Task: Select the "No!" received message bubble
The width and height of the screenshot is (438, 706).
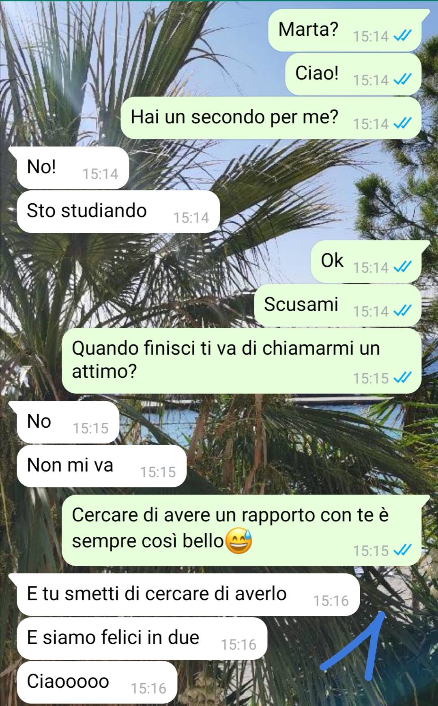Action: 72,168
